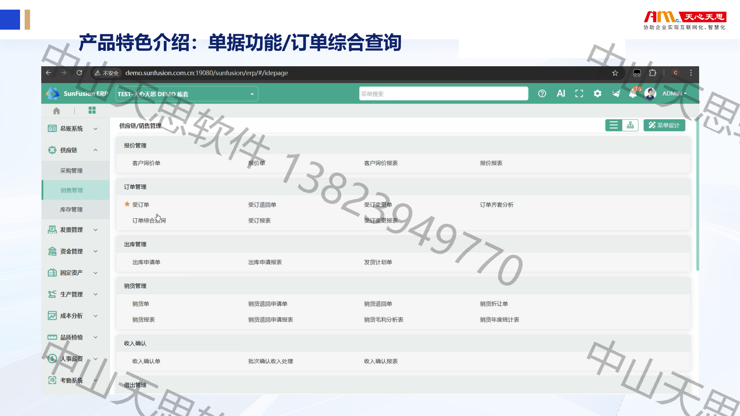Click the SunFusion ERP logo
This screenshot has width=740, height=416.
point(77,94)
